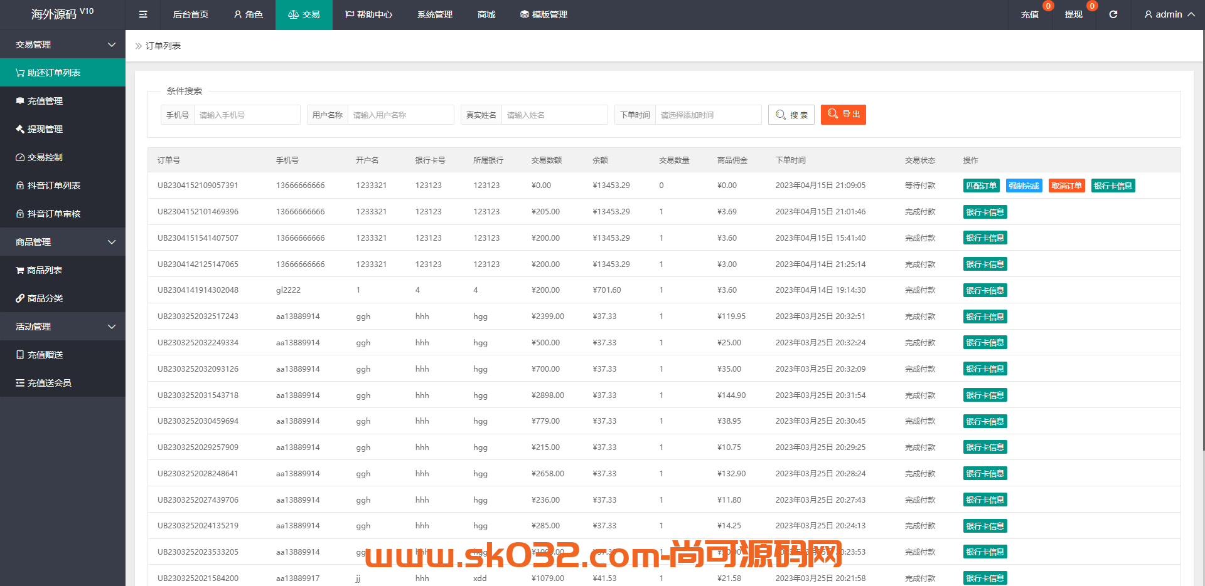Image resolution: width=1205 pixels, height=586 pixels.
Task: Click amount ¥2399.00 cell
Action: pyautogui.click(x=548, y=317)
